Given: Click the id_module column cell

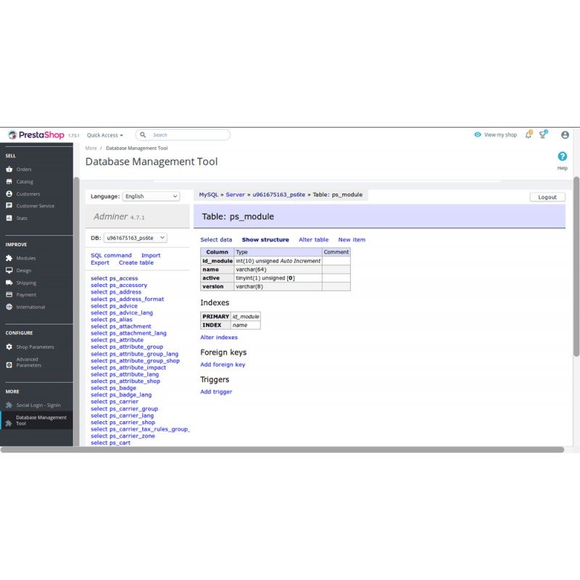Looking at the screenshot, I should pyautogui.click(x=217, y=261).
